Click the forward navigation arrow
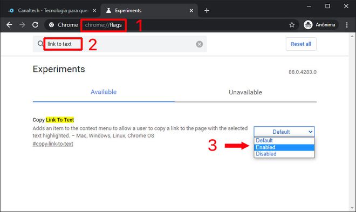The image size is (356, 212). click(22, 25)
